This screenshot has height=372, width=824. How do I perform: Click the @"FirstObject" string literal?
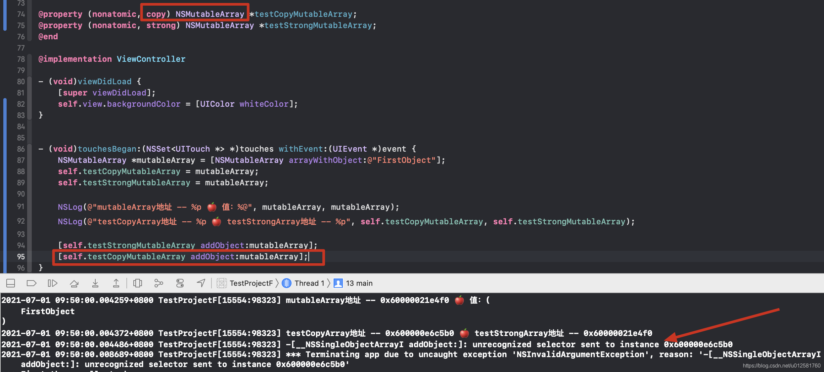tap(401, 160)
